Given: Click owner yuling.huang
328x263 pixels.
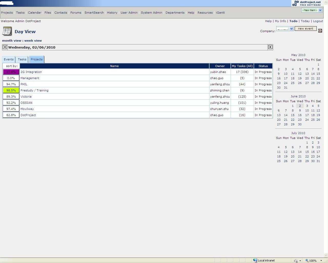Looking at the screenshot, I should (x=219, y=103).
